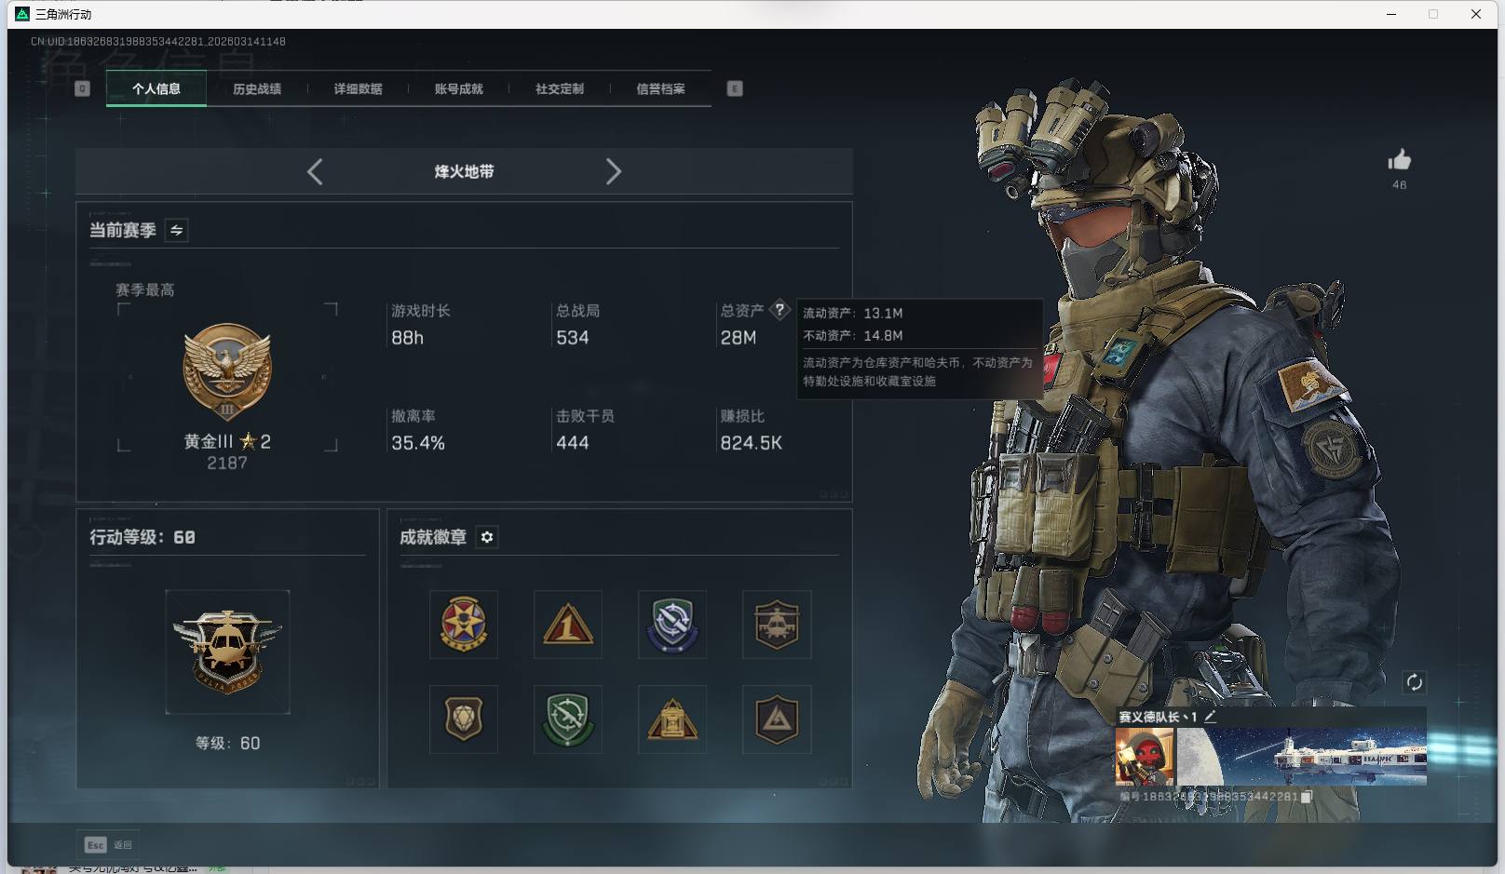Click the 烽火地带 mode title
This screenshot has height=874, width=1505.
pyautogui.click(x=464, y=171)
